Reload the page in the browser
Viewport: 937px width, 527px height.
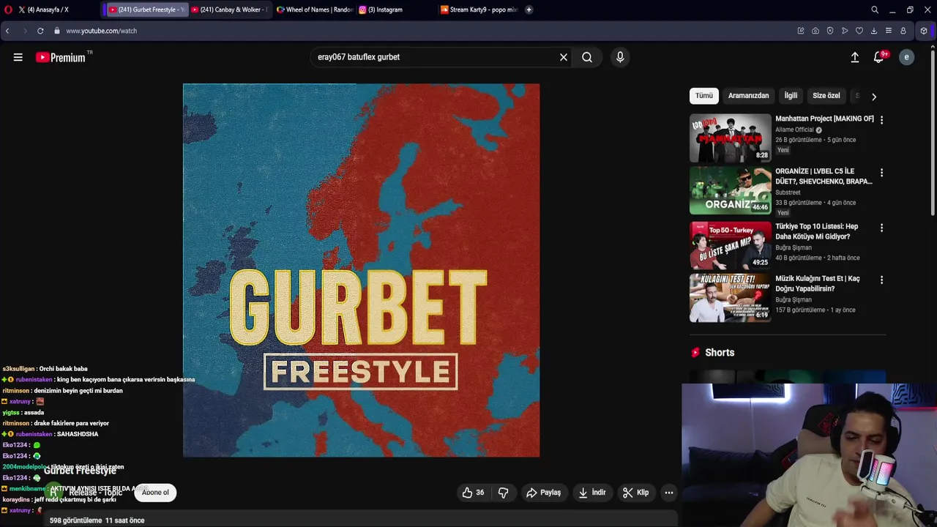[40, 31]
